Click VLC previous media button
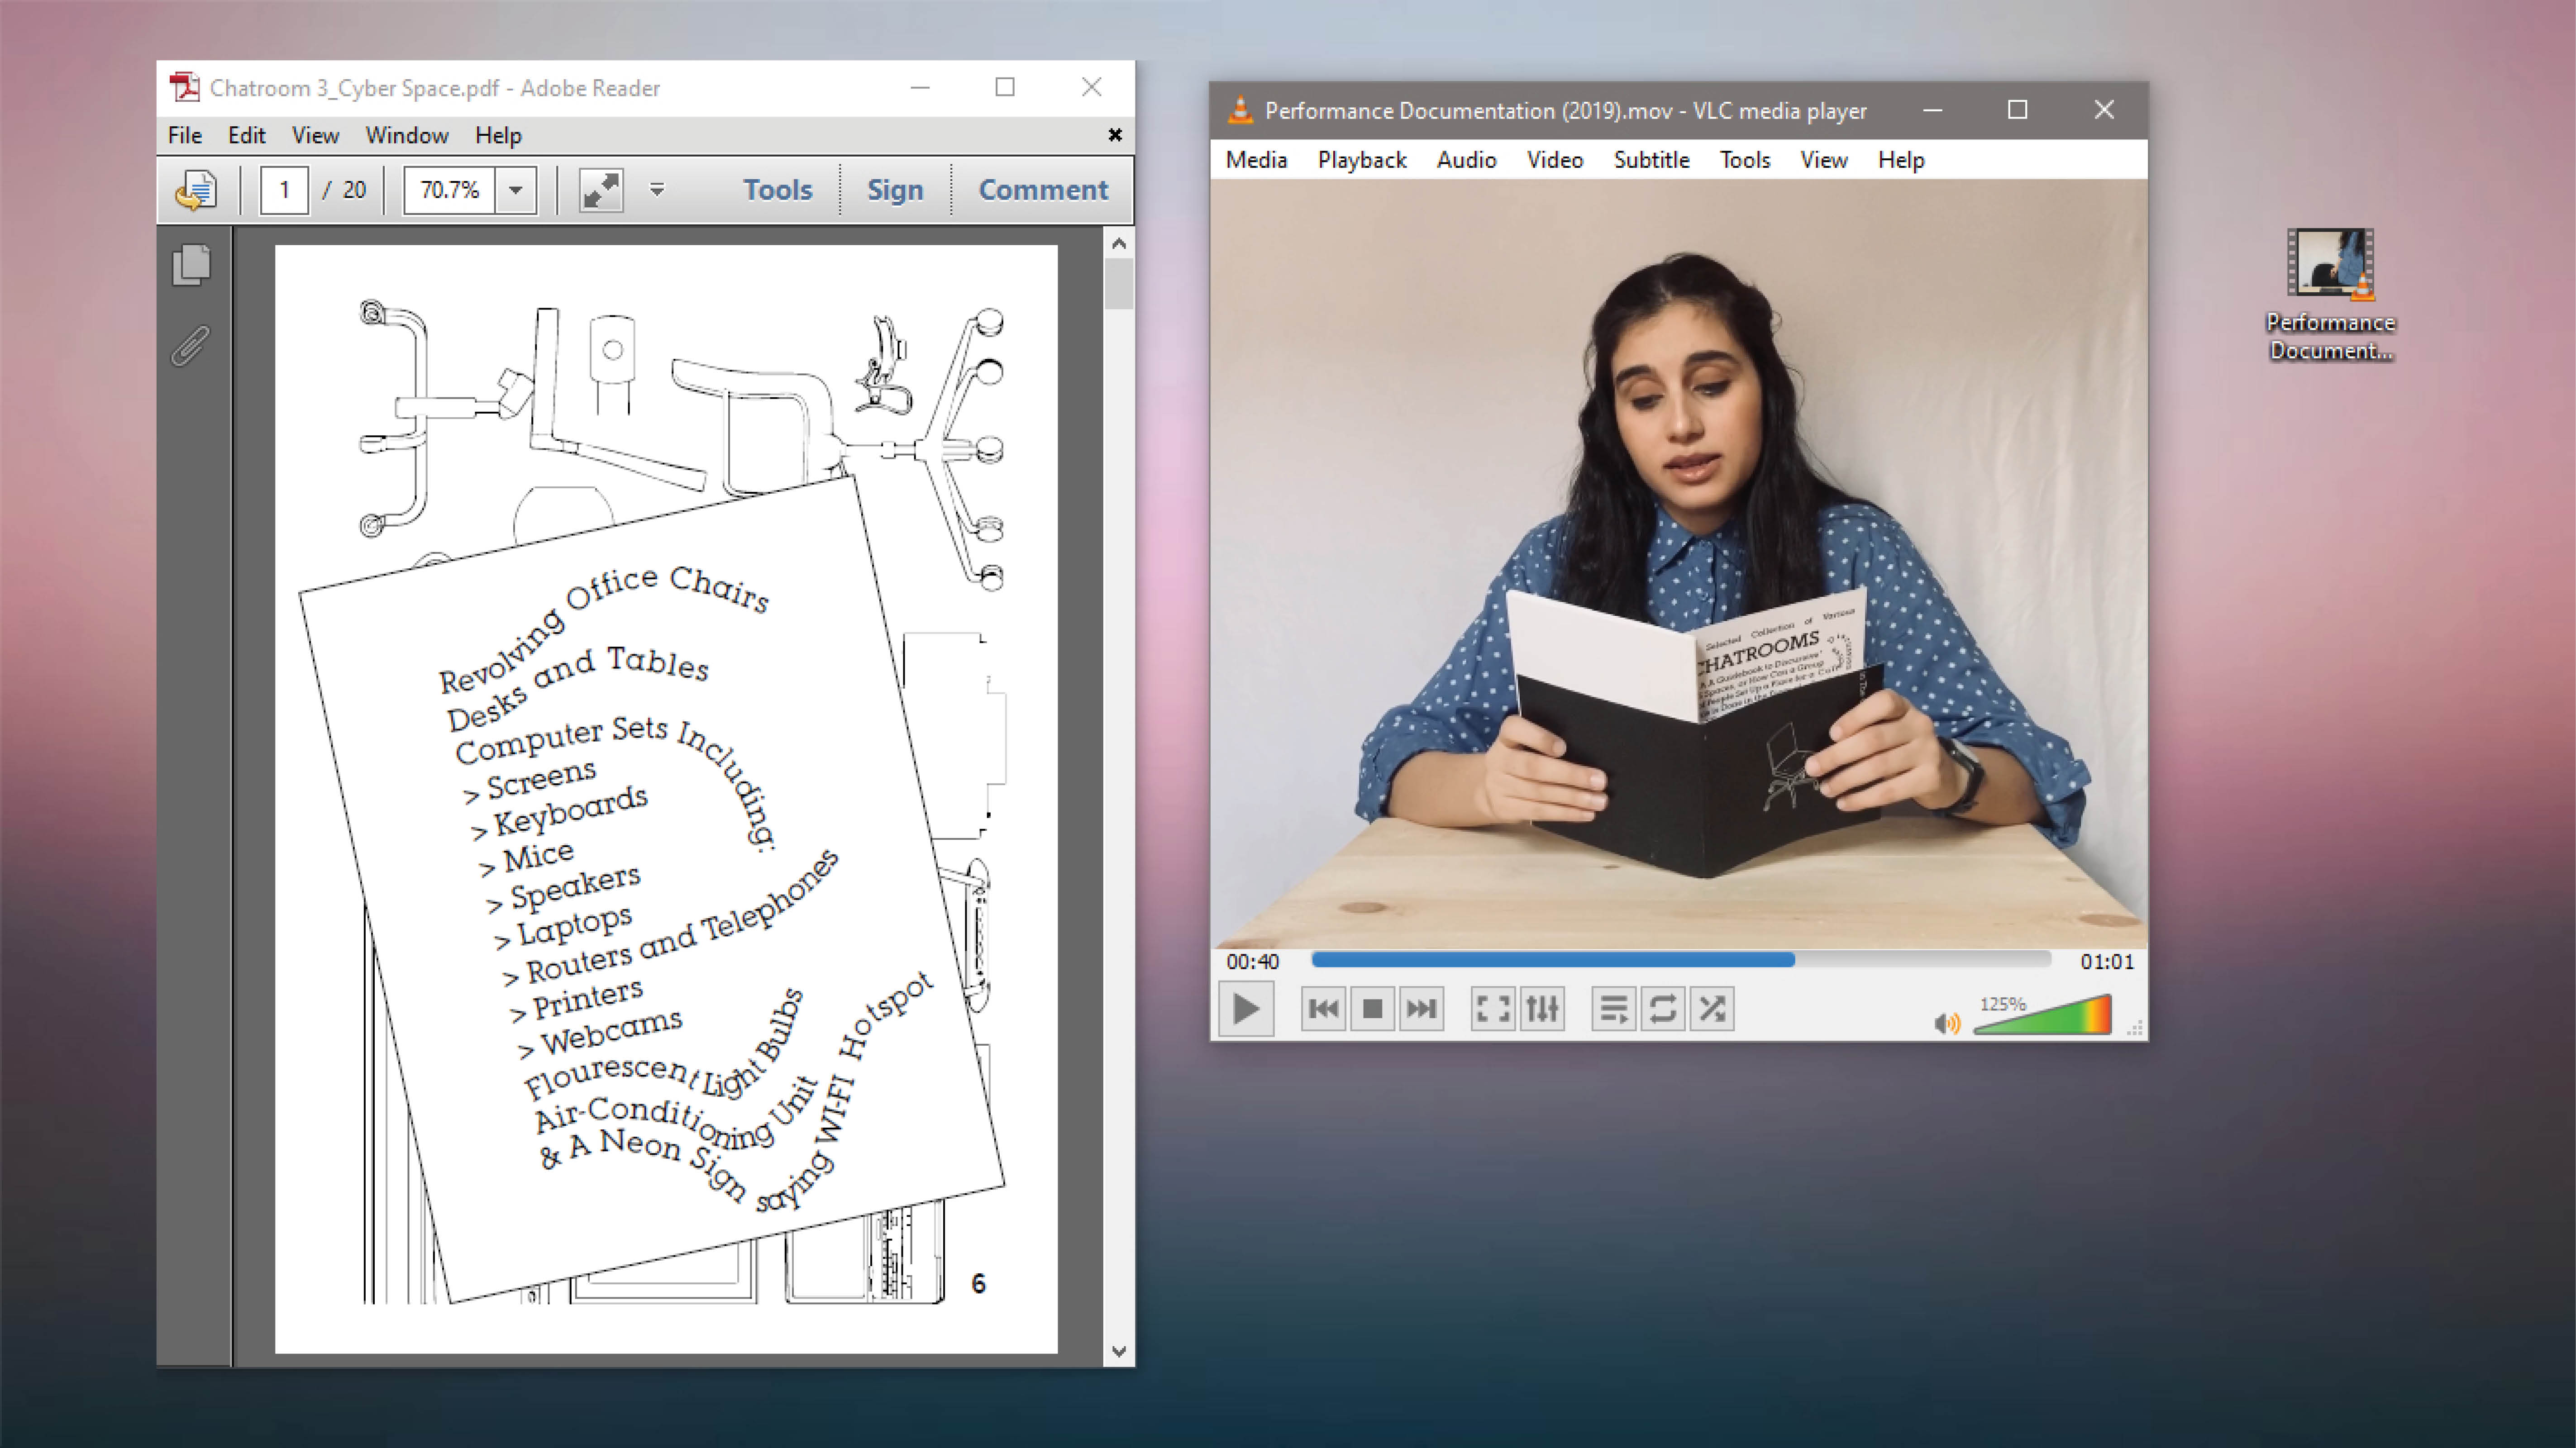The image size is (2576, 1448). click(1323, 1009)
